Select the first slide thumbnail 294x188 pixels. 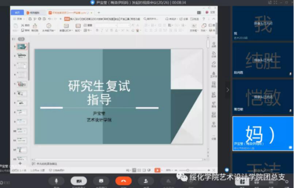21,47
